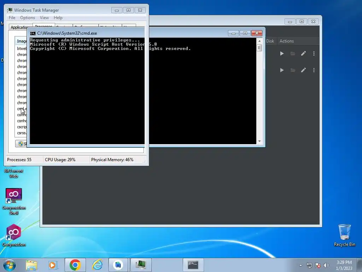Click CPU Usage: 29% status text
Screen dimensions: 362x272
60,160
